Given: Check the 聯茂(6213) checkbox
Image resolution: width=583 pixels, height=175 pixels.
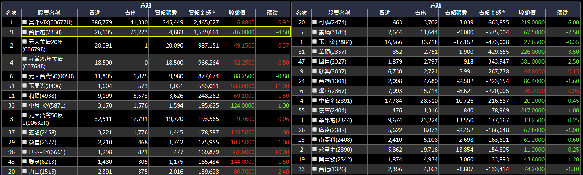Looking at the screenshot, I should 24,161.
